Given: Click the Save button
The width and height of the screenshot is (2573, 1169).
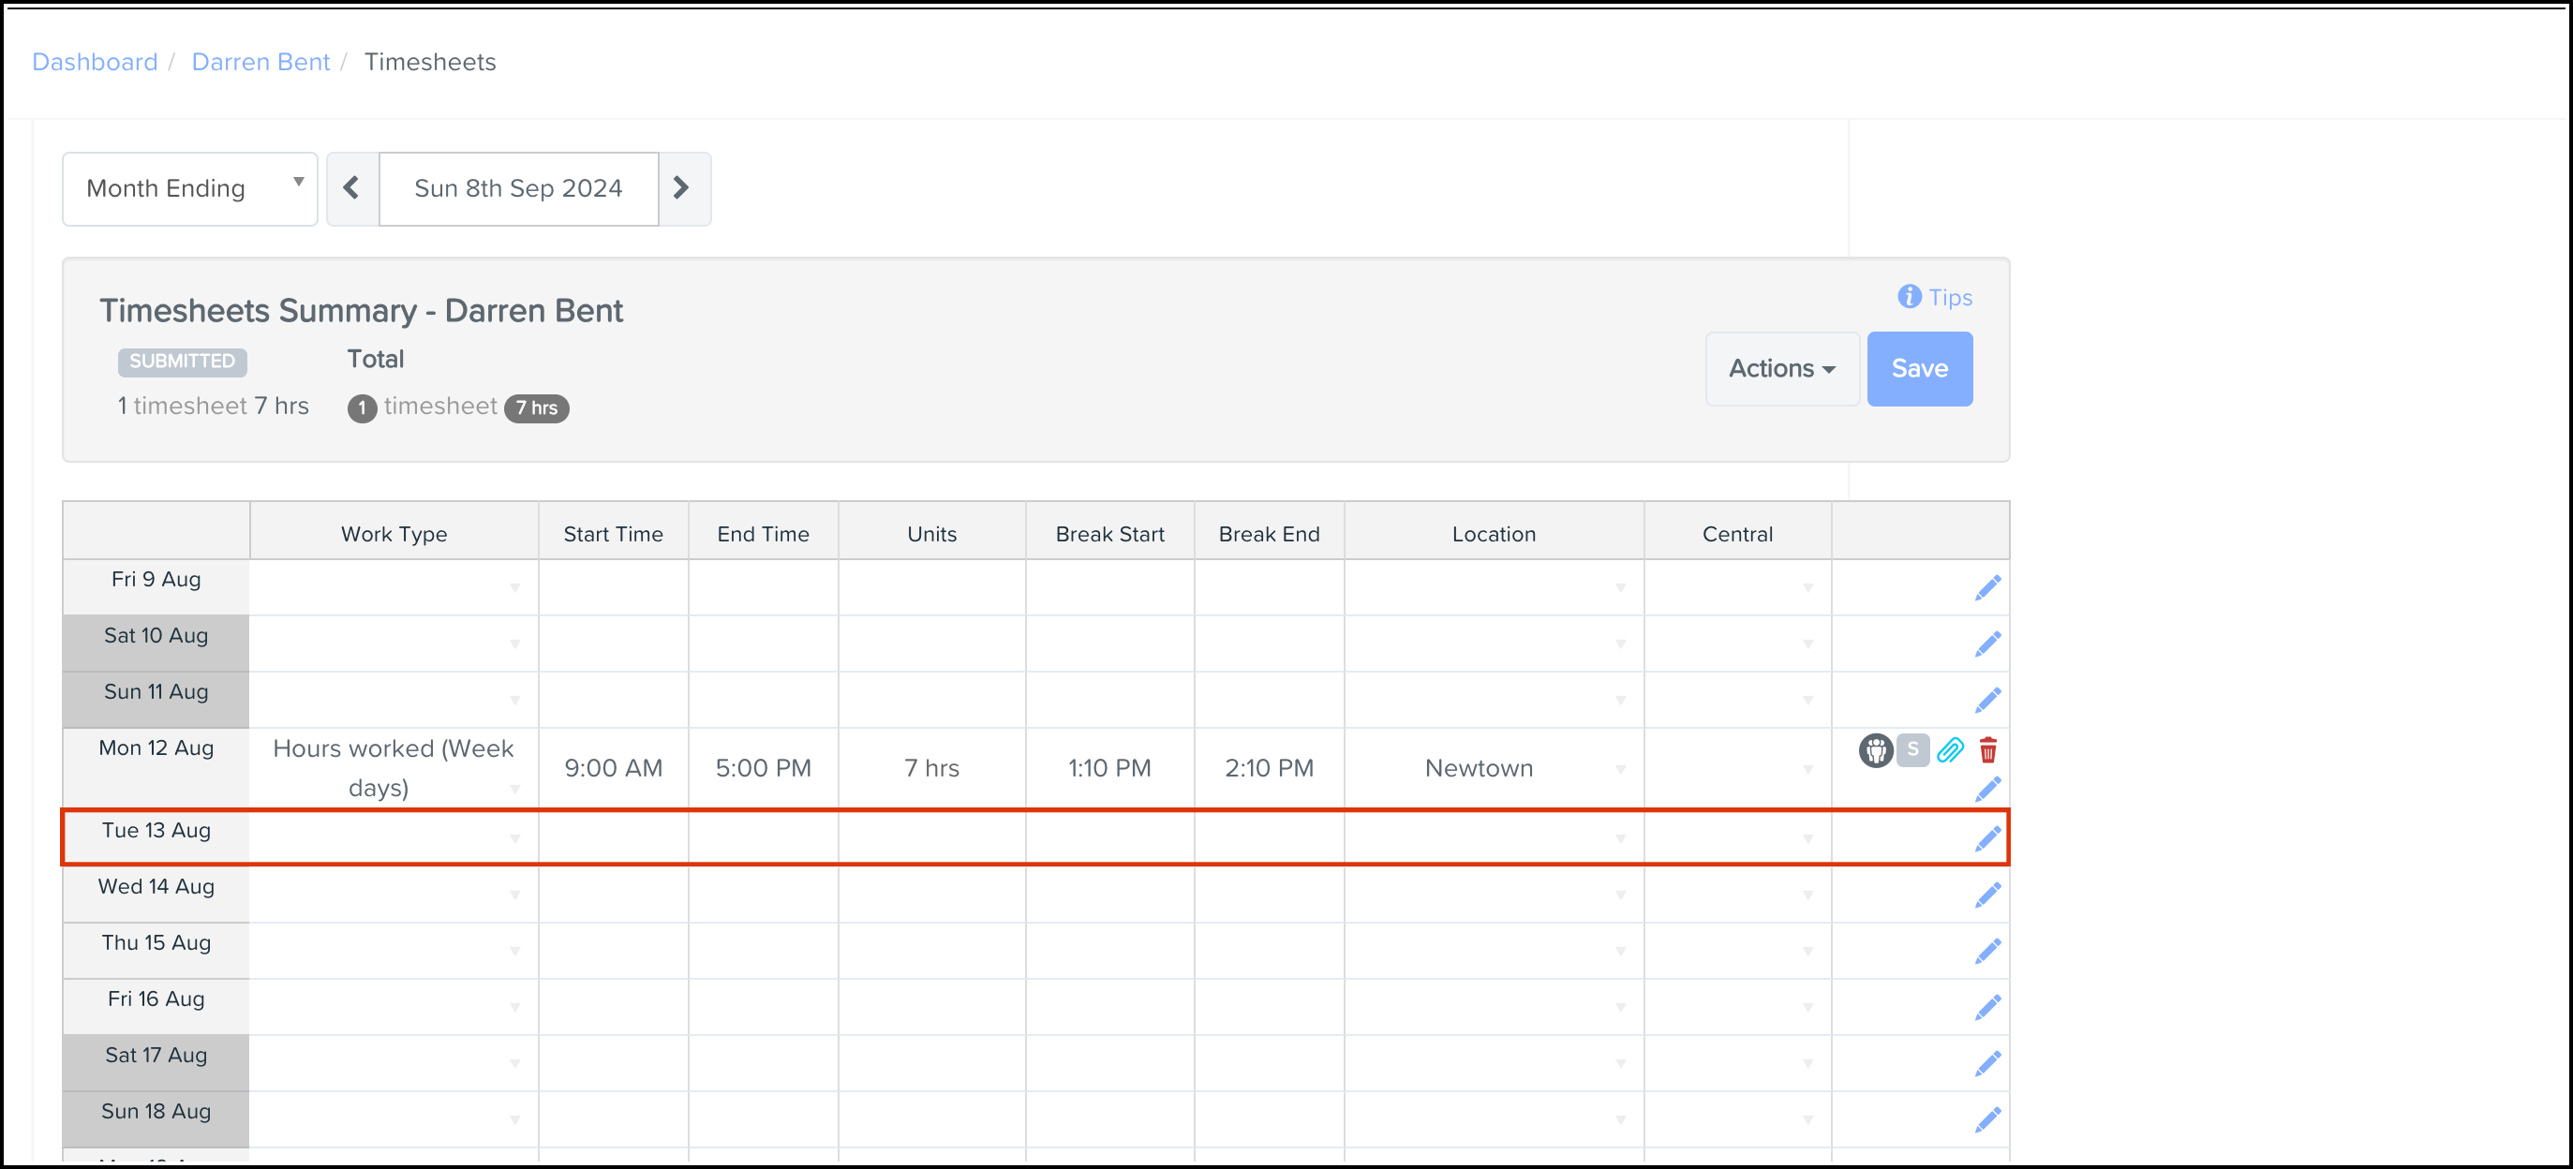Looking at the screenshot, I should click(1918, 369).
